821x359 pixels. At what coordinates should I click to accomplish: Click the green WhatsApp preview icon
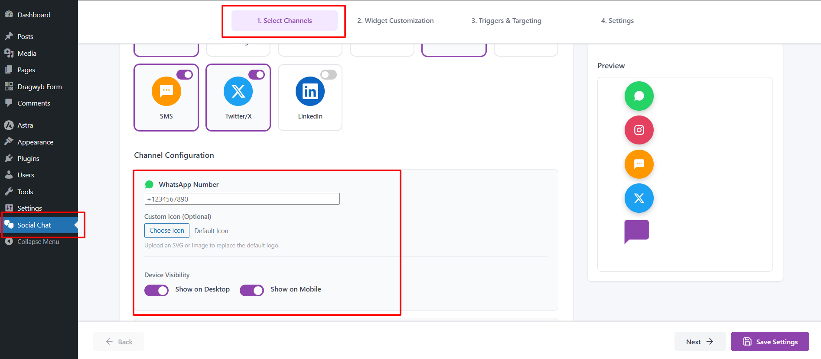[x=639, y=96]
